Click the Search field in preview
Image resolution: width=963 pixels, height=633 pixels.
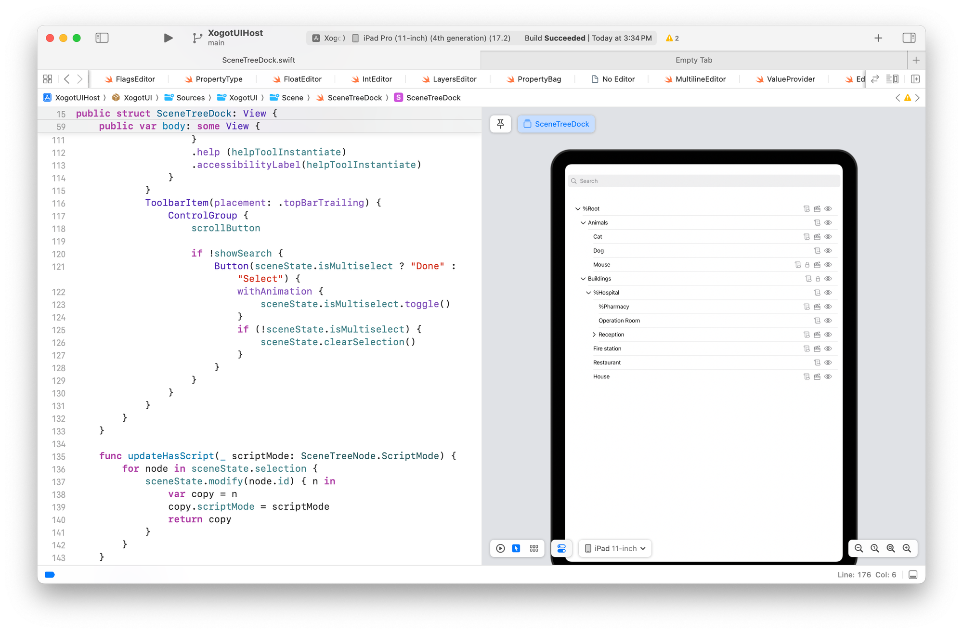point(703,181)
